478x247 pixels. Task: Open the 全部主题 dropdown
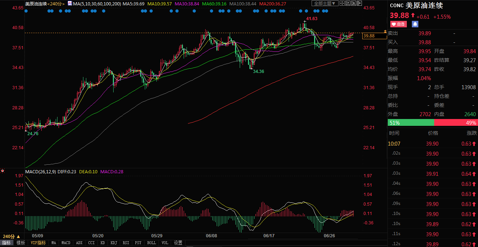325,4
